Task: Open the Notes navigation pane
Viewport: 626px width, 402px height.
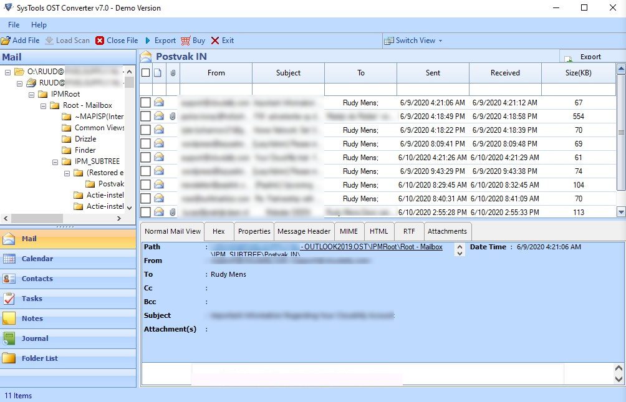Action: click(68, 318)
